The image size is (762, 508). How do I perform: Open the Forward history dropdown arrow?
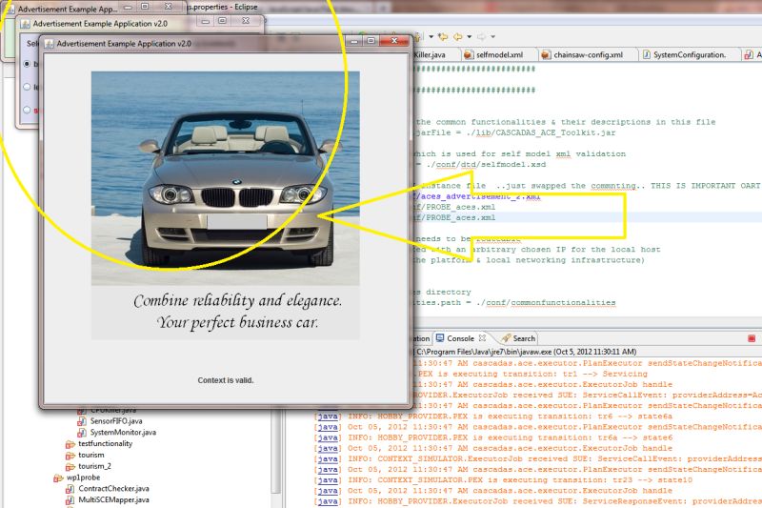coord(492,36)
